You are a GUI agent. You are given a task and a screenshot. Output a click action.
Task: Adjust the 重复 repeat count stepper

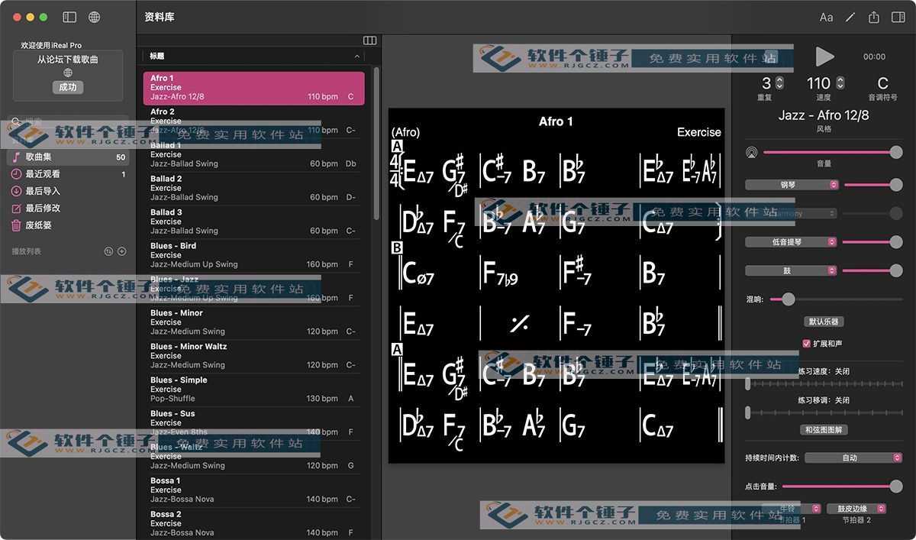pyautogui.click(x=779, y=82)
